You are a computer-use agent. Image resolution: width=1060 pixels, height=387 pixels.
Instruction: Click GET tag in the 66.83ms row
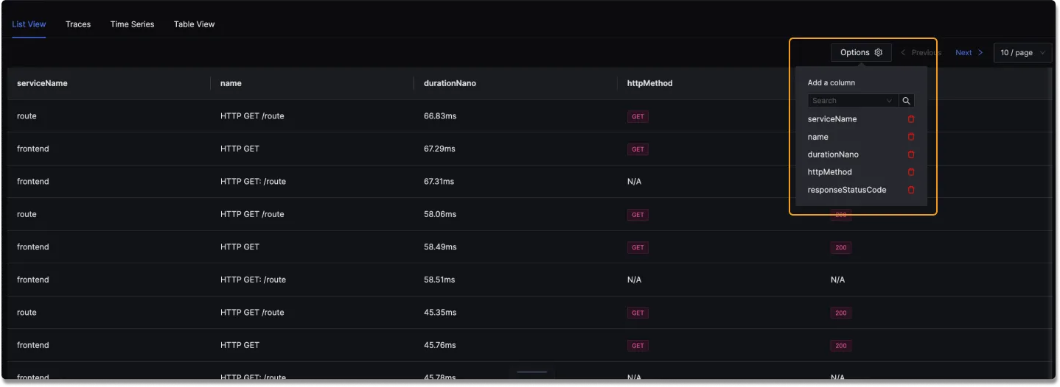(638, 116)
